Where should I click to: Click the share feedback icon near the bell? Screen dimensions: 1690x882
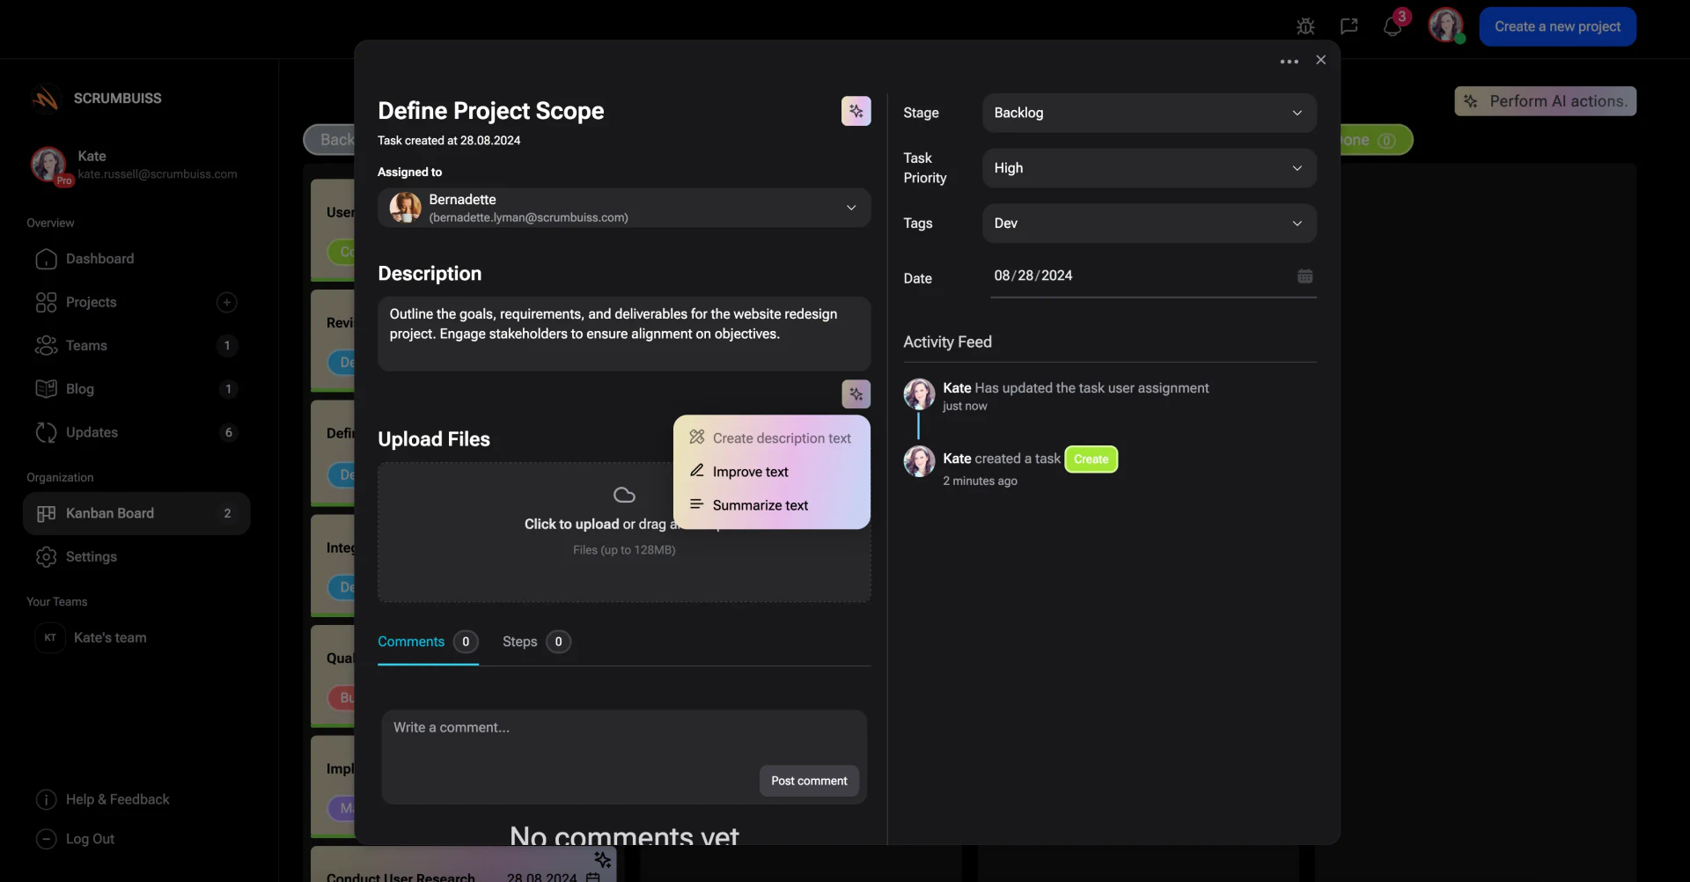coord(1349,26)
